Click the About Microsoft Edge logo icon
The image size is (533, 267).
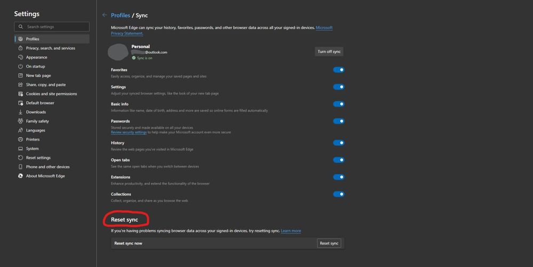(20, 176)
